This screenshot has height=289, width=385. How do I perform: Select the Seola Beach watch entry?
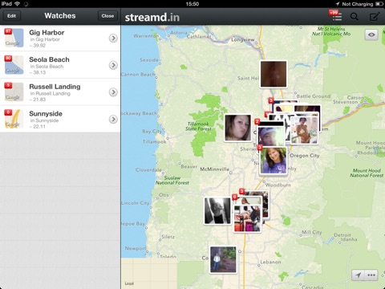(60, 65)
